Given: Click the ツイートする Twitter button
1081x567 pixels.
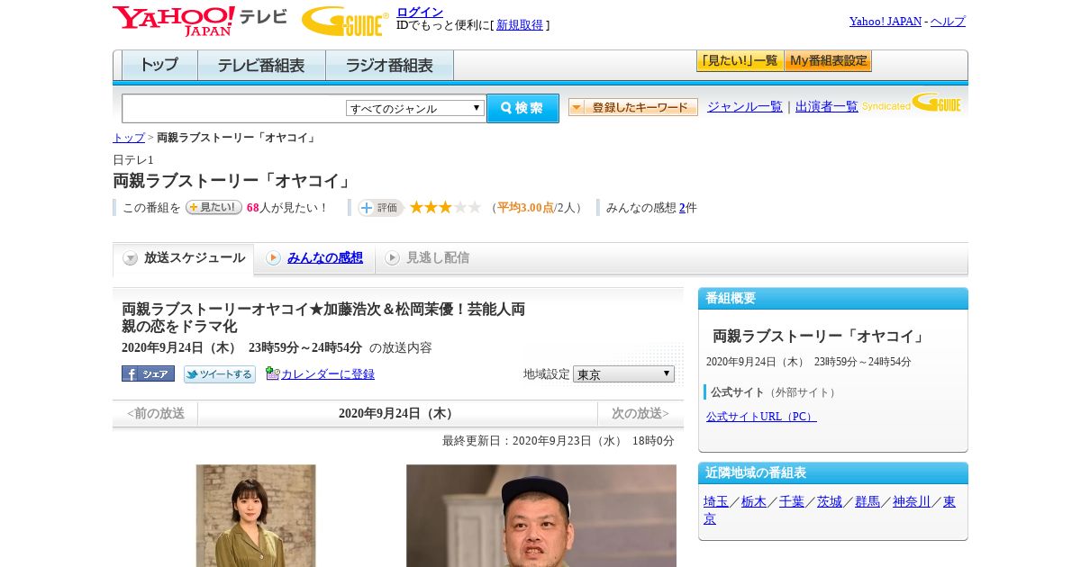Looking at the screenshot, I should point(220,374).
